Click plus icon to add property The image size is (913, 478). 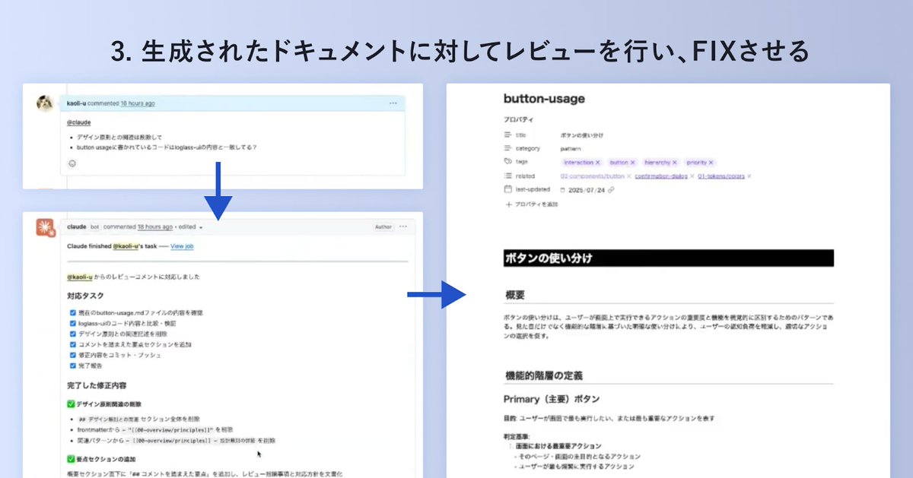[508, 204]
